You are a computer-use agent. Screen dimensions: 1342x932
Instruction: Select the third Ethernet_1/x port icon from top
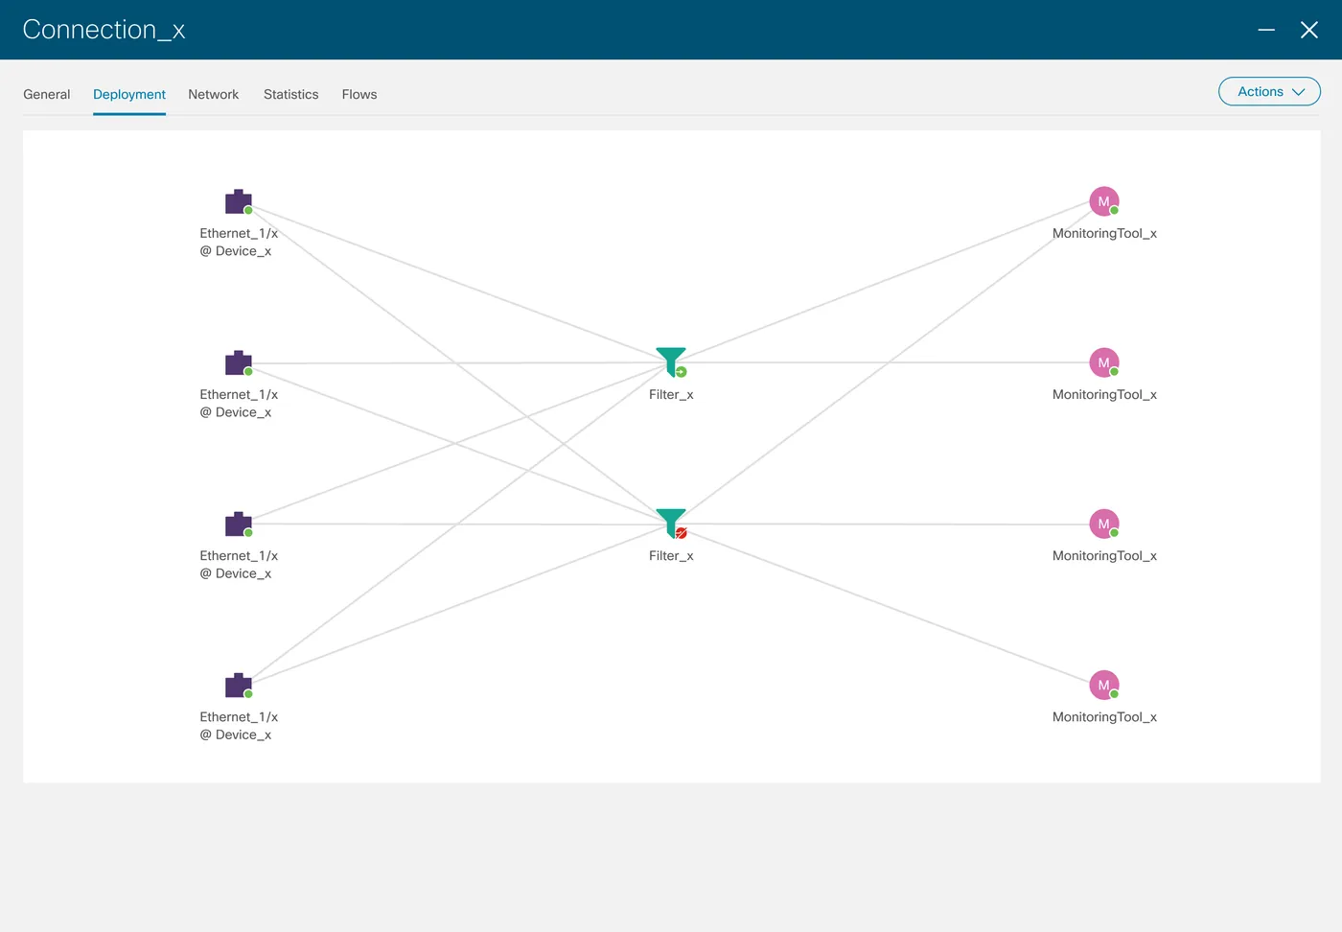pyautogui.click(x=239, y=524)
